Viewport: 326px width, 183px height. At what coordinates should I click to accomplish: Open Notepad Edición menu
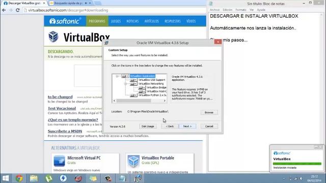[x=228, y=10]
